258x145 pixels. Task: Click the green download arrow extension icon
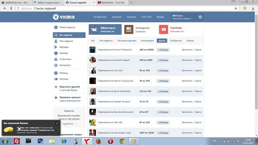(x=245, y=8)
